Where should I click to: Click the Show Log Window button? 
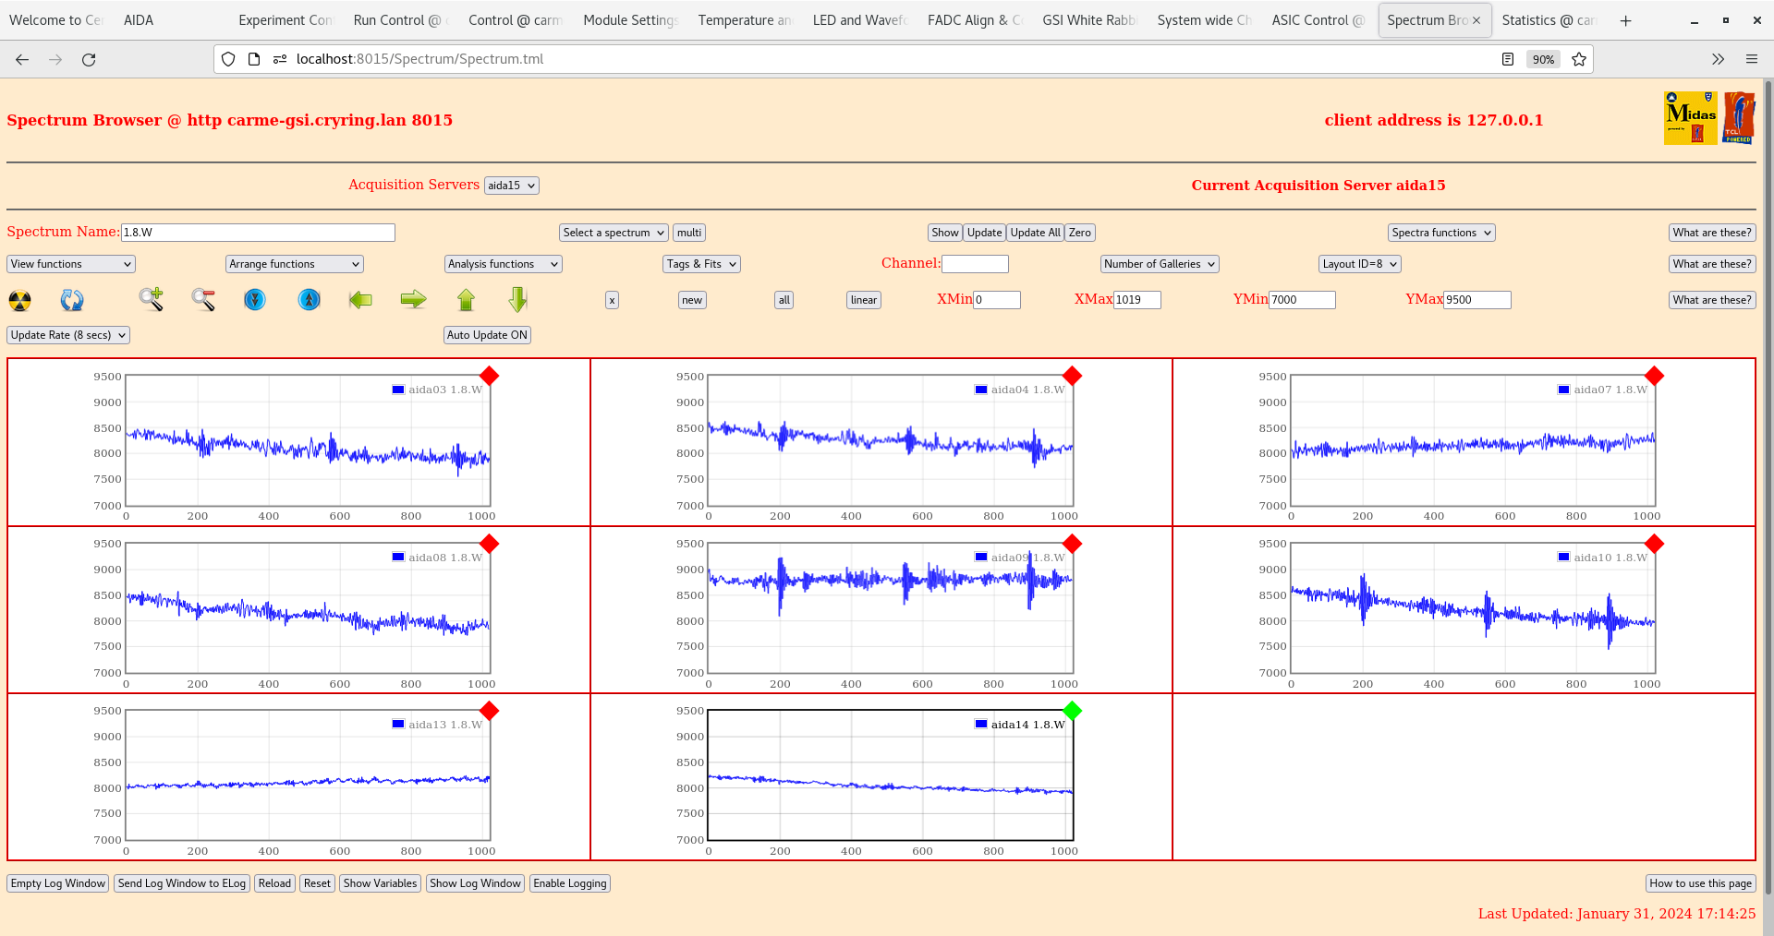[475, 883]
